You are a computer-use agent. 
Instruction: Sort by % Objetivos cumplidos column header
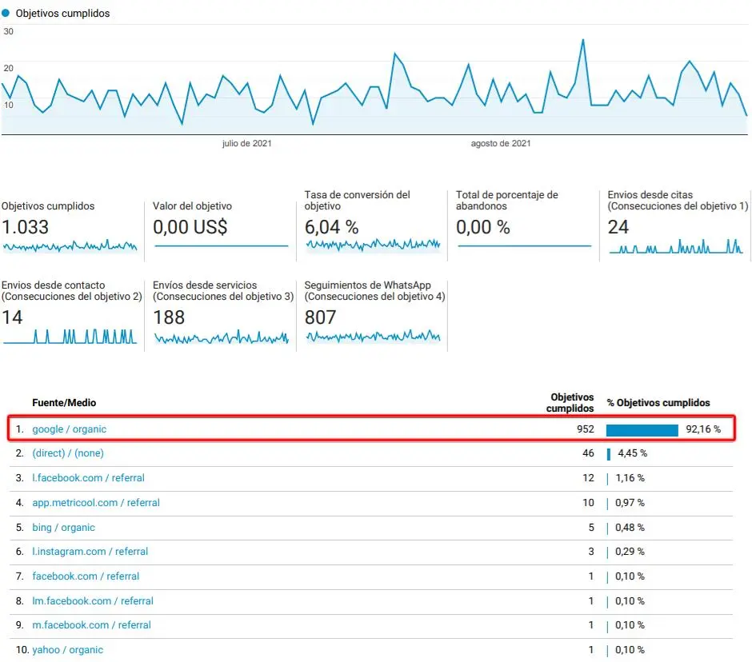click(x=658, y=403)
